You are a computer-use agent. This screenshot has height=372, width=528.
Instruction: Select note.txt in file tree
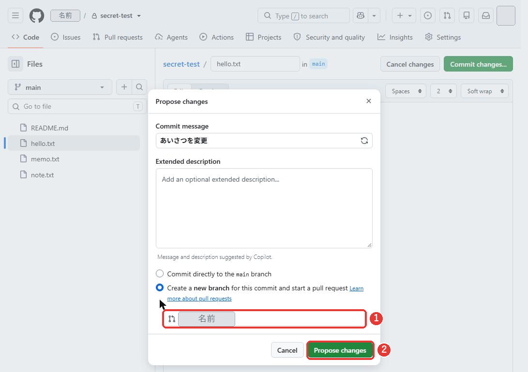tap(74, 175)
